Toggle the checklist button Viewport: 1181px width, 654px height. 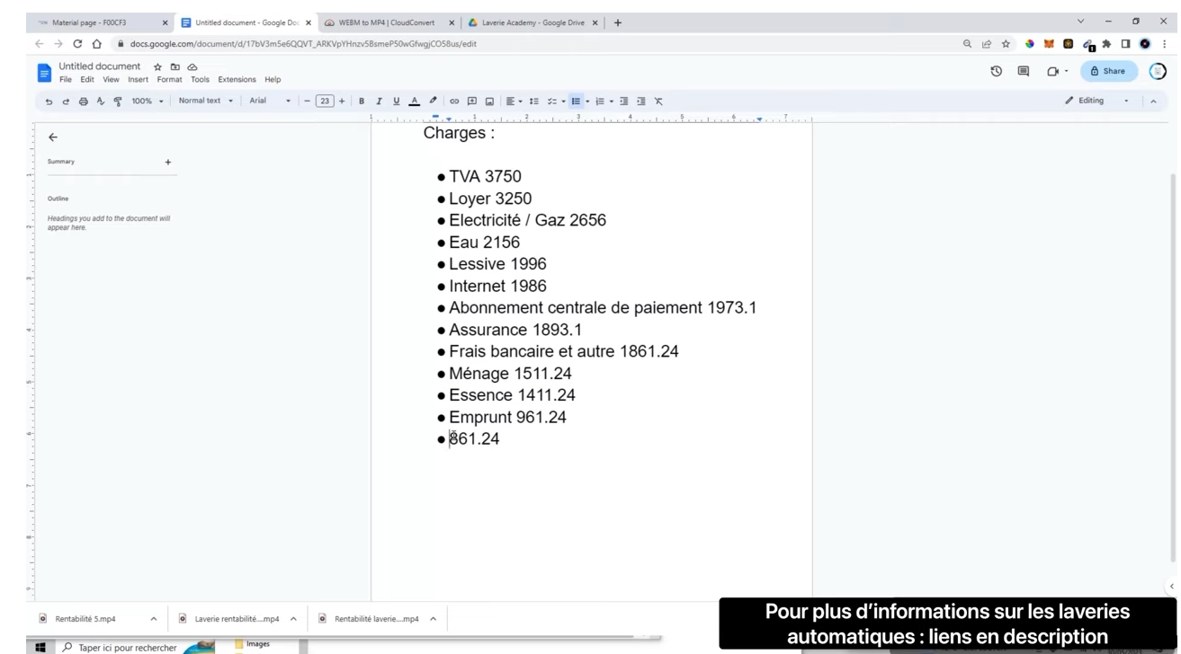552,102
